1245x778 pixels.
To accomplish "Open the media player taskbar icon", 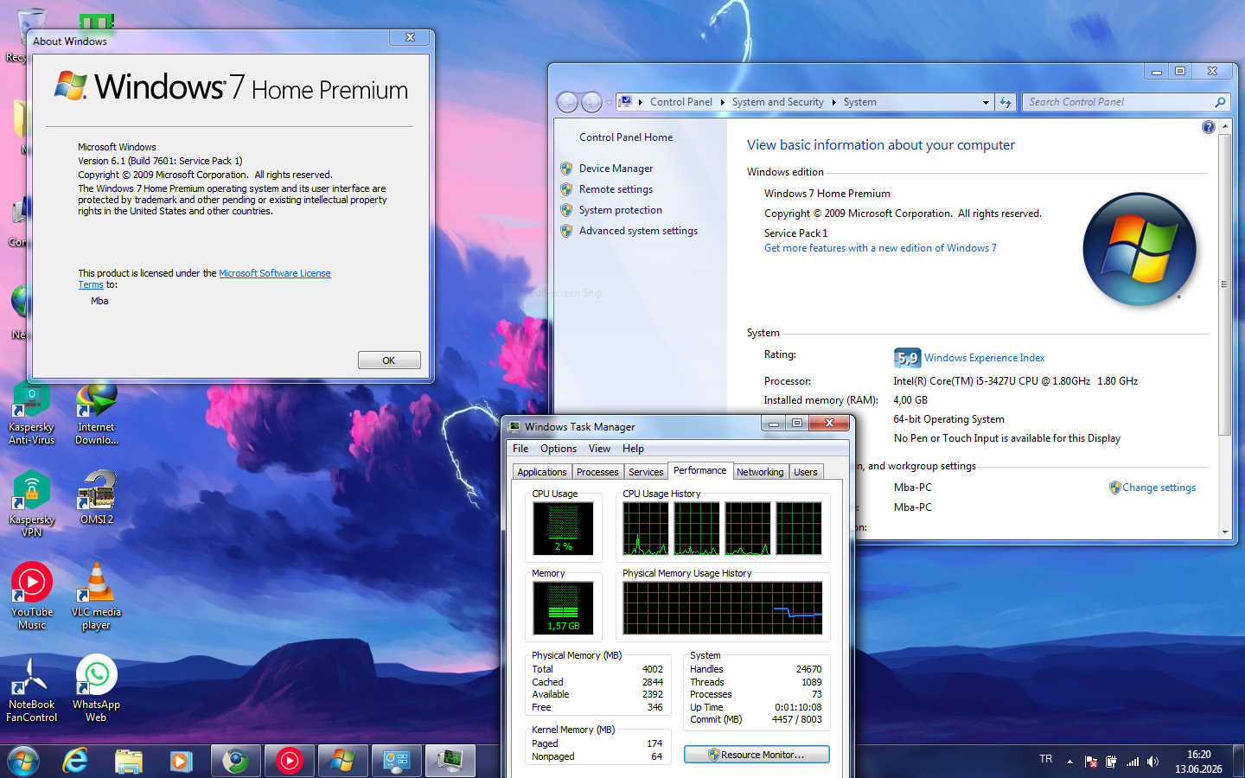I will [181, 761].
